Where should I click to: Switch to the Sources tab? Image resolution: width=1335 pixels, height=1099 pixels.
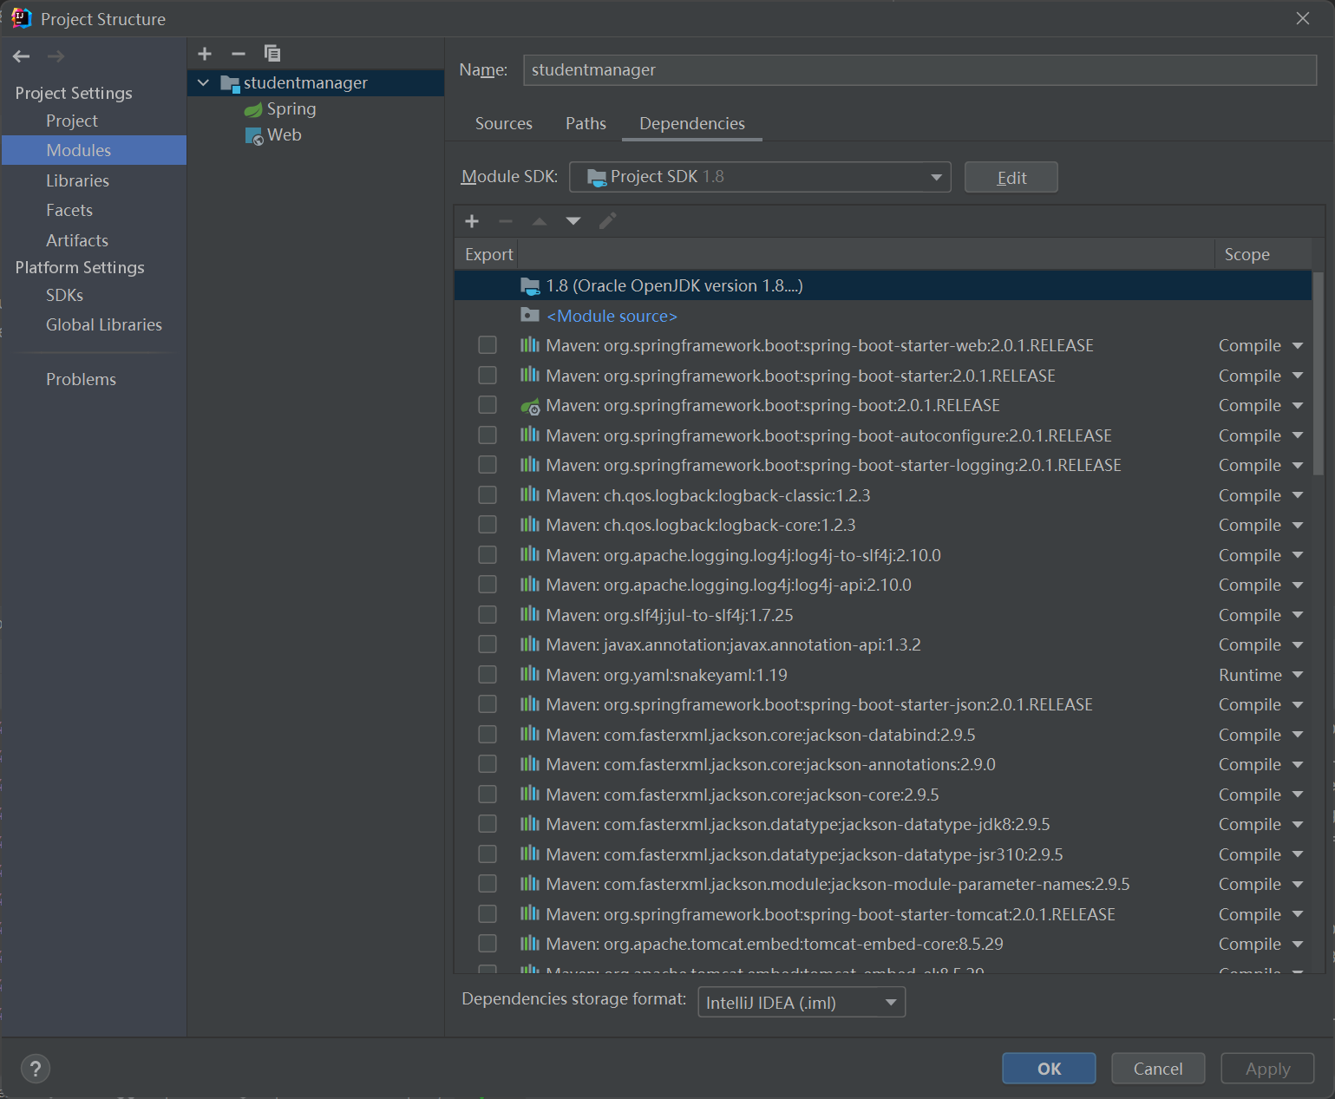503,123
